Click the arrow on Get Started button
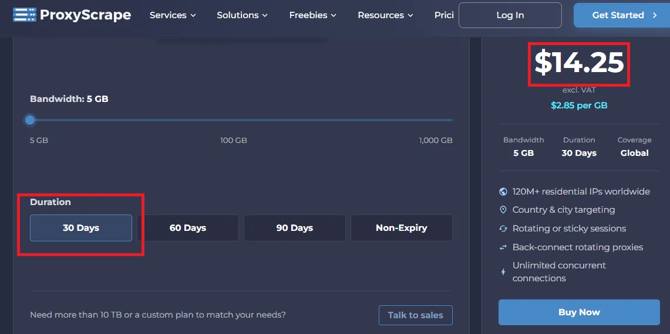Viewport: 670px width, 334px height. 655,15
